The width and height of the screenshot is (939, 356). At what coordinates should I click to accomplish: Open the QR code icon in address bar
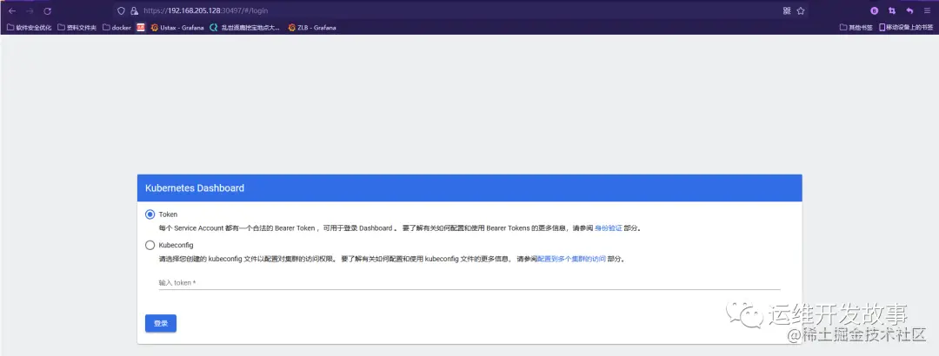coord(787,10)
